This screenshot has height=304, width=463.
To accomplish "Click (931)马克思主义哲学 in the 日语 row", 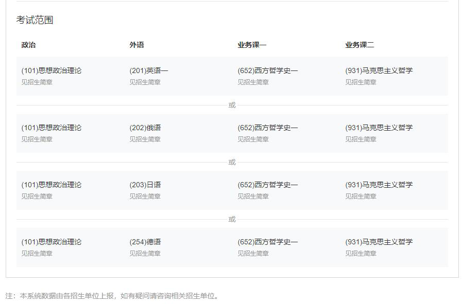I will click(x=379, y=185).
